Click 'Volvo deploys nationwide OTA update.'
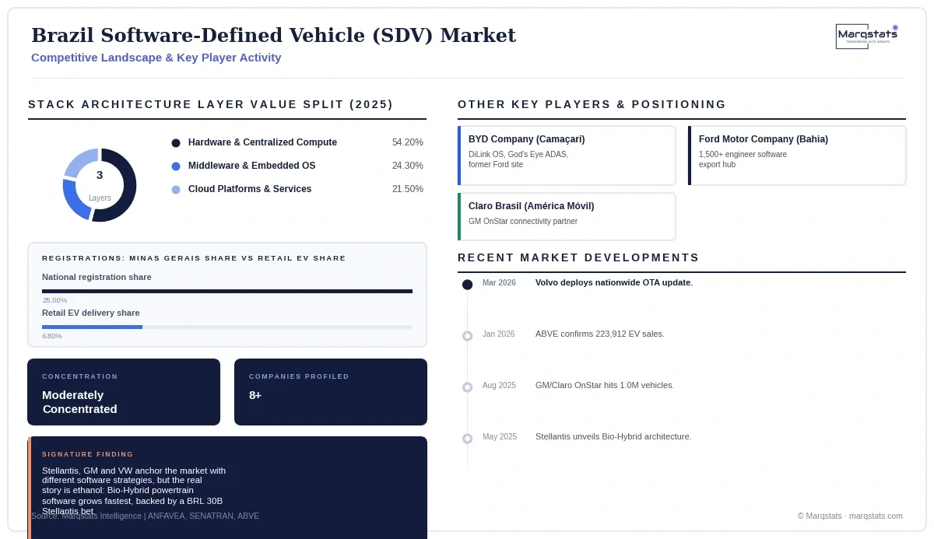Image resolution: width=934 pixels, height=539 pixels. (x=614, y=282)
